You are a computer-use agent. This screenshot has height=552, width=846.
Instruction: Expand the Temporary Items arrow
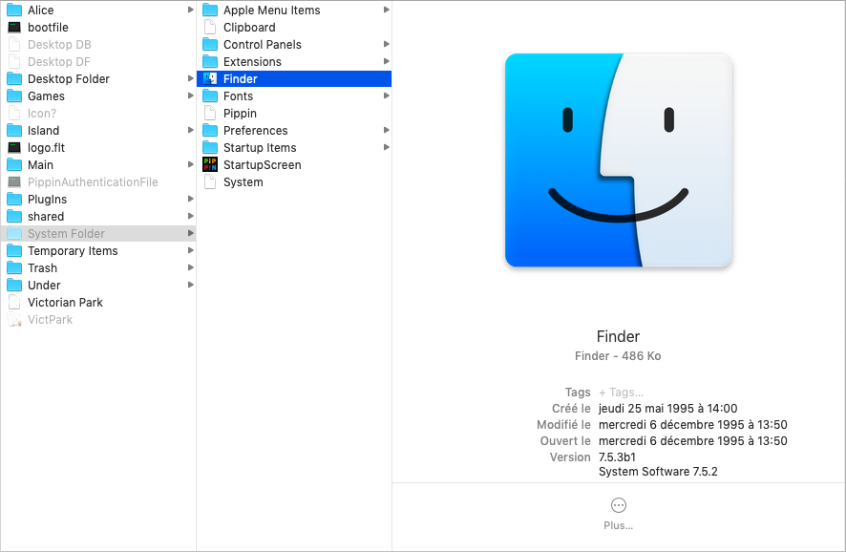[x=190, y=250]
